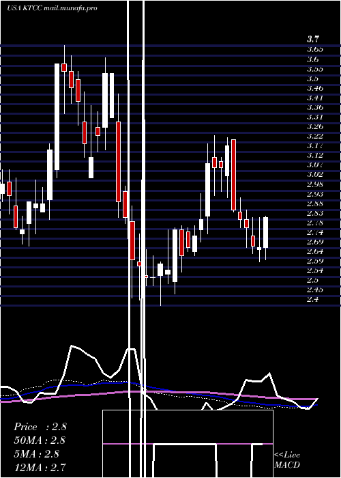Click the 3.36 price axis label
This screenshot has height=478, width=341.
(315, 107)
